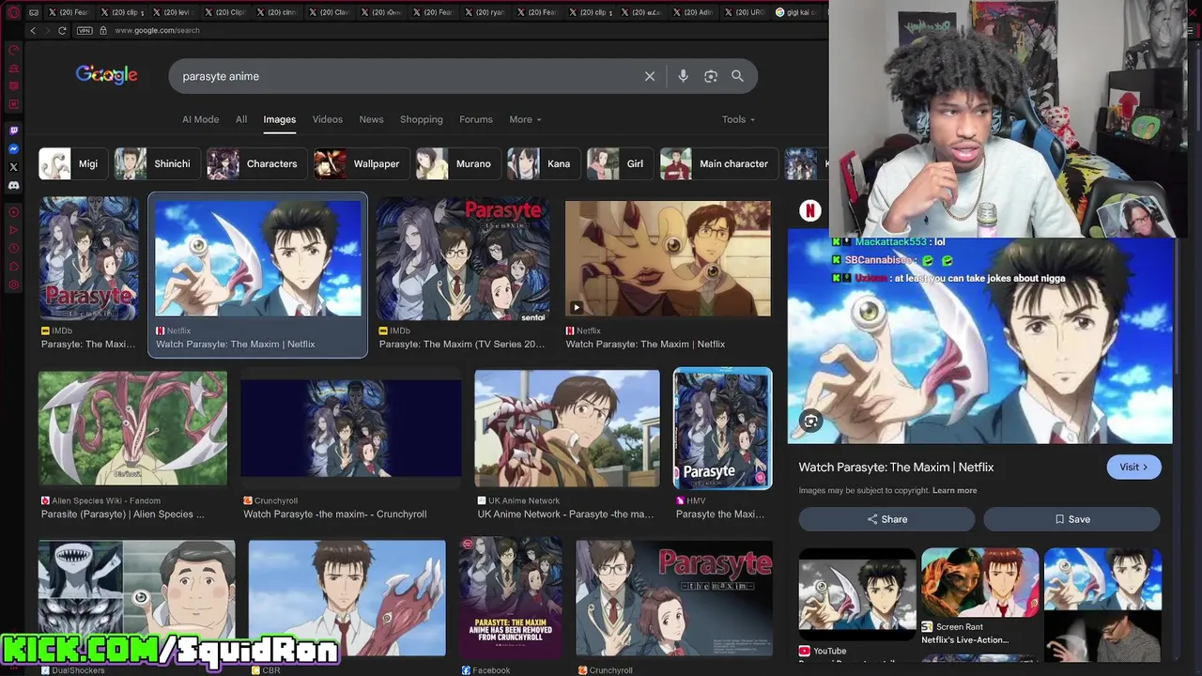
Task: Click the 'Learn more' copyright link
Action: (x=954, y=490)
